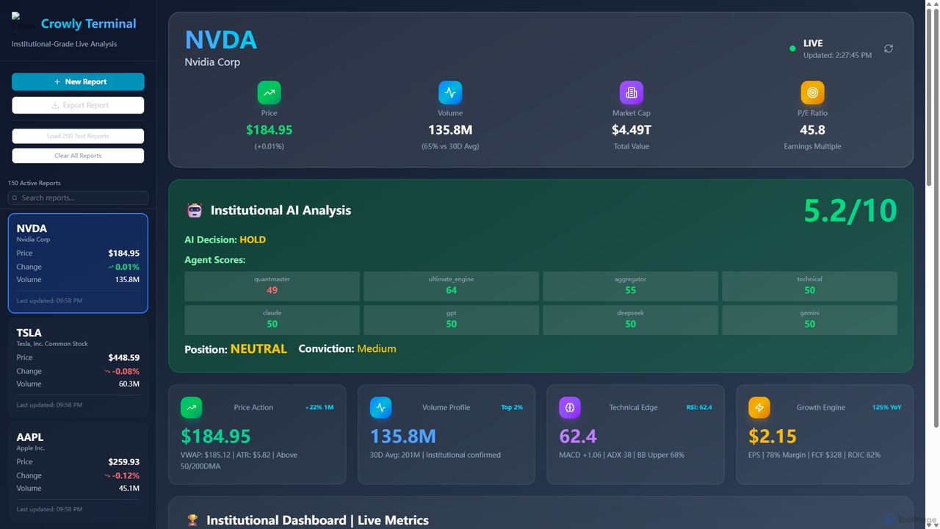The image size is (940, 529).
Task: Click the trophy icon beside Institutional Dashboard
Action: [192, 520]
